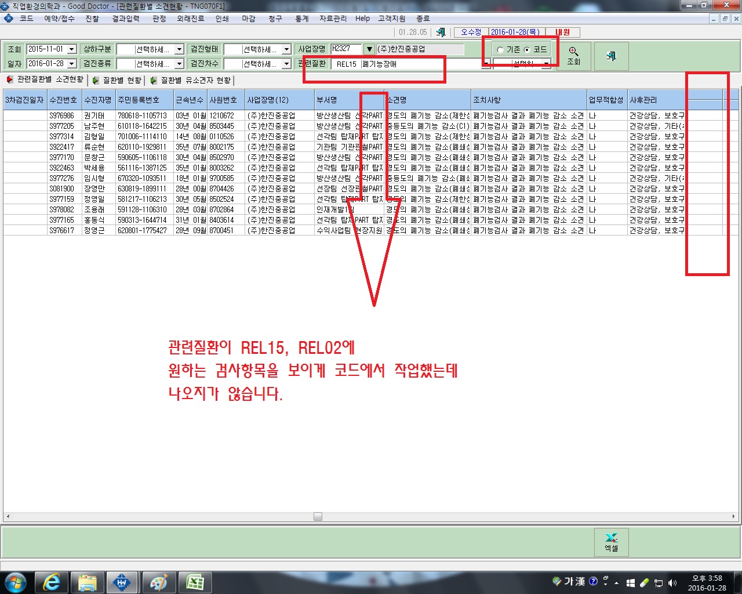Click the horizontal scrollbar thumb below table
Image resolution: width=742 pixels, height=594 pixels.
(318, 516)
